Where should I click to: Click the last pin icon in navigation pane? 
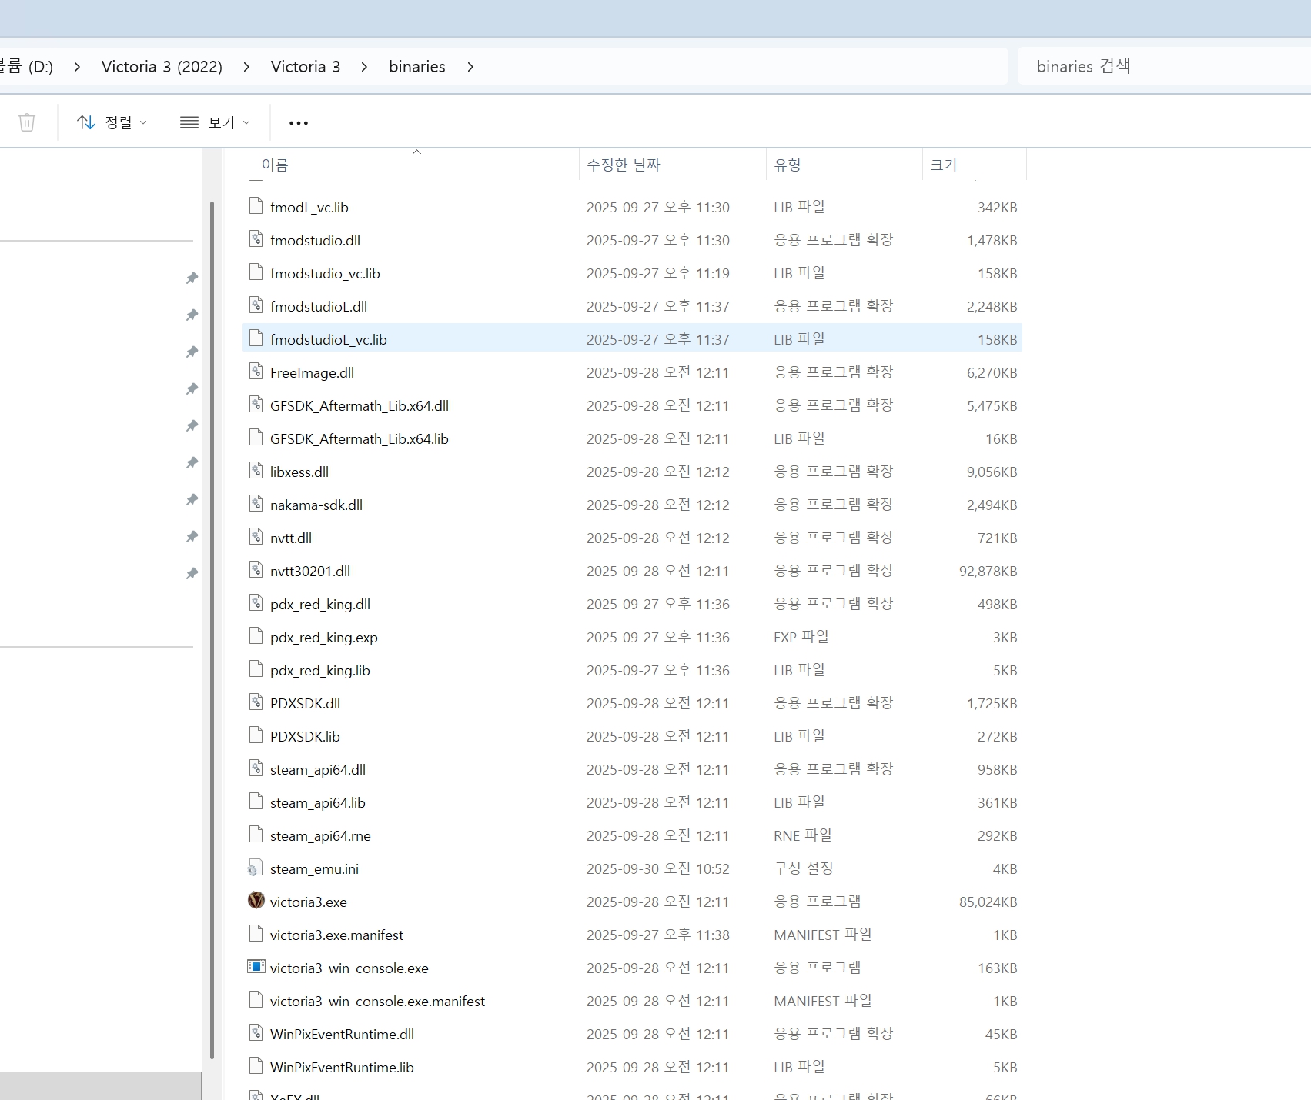(192, 573)
